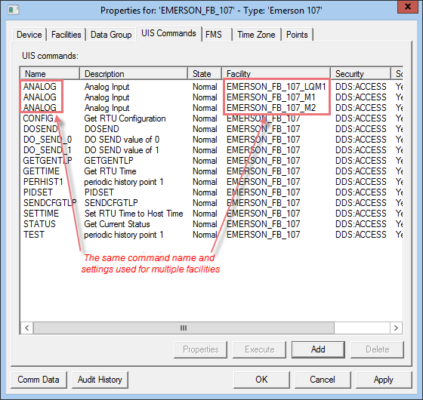Viewport: 423px width, 400px height.
Task: Click 'Set RTU Time to Host Time' description
Action: (x=134, y=214)
